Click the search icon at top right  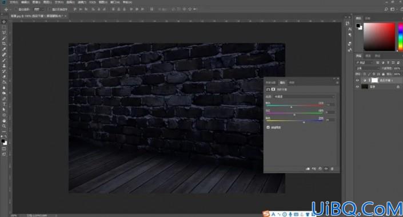pos(386,9)
